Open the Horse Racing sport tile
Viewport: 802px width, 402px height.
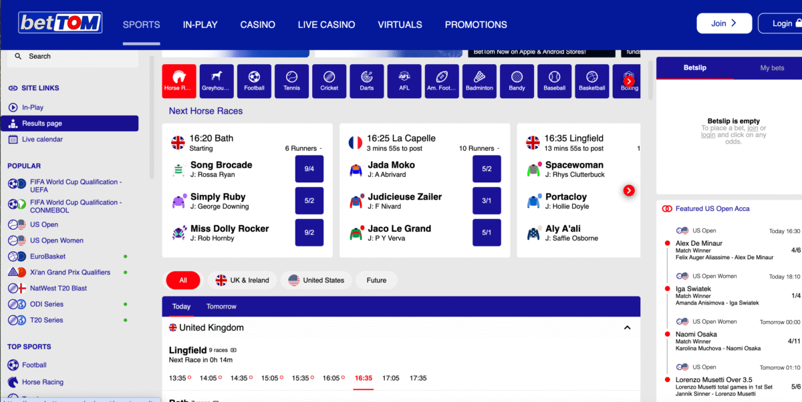point(179,81)
